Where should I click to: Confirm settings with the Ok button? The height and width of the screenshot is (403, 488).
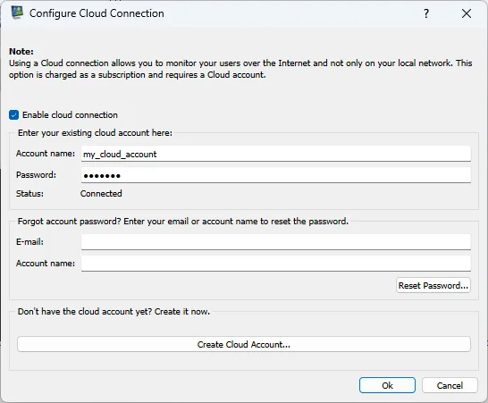click(x=387, y=385)
